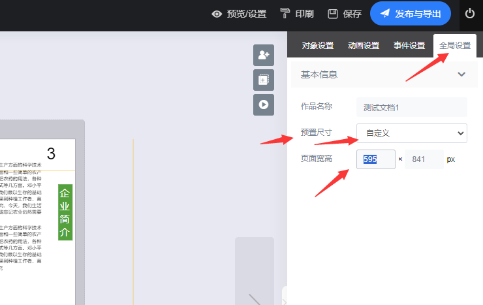Viewport: 483px width, 305px height.
Task: Click the 作品名称 text field
Action: point(411,106)
